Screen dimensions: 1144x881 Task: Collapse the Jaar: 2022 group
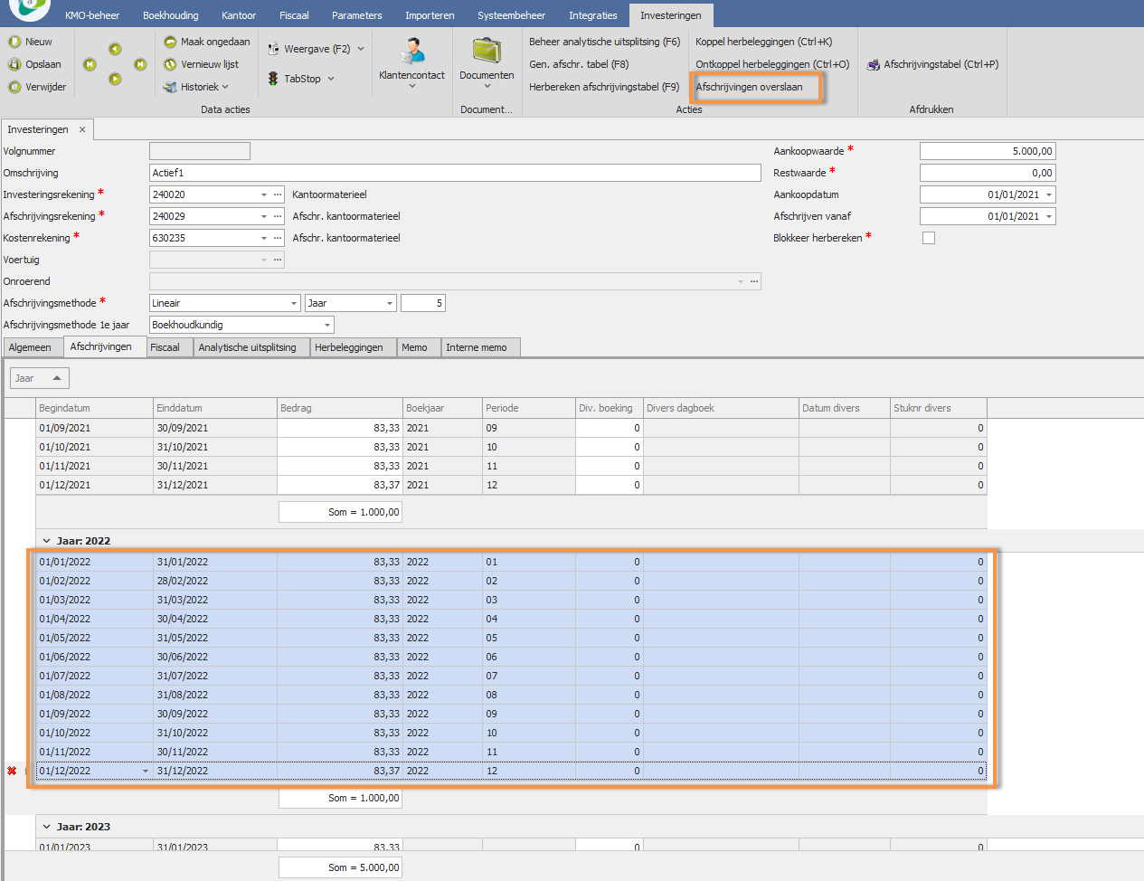click(47, 541)
